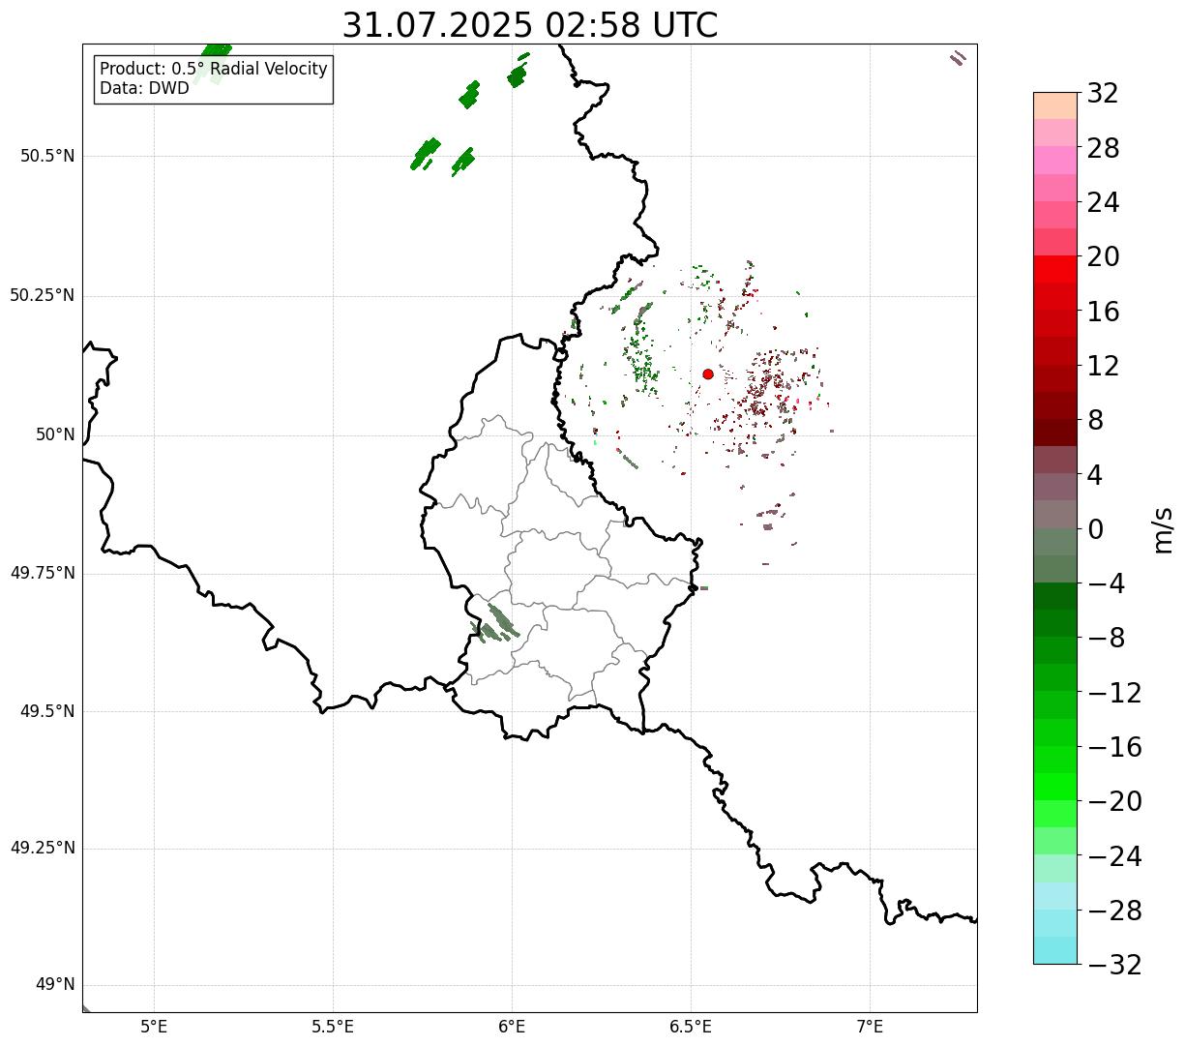Click the 49.75°N latitude label
The image size is (1185, 1046).
point(43,573)
